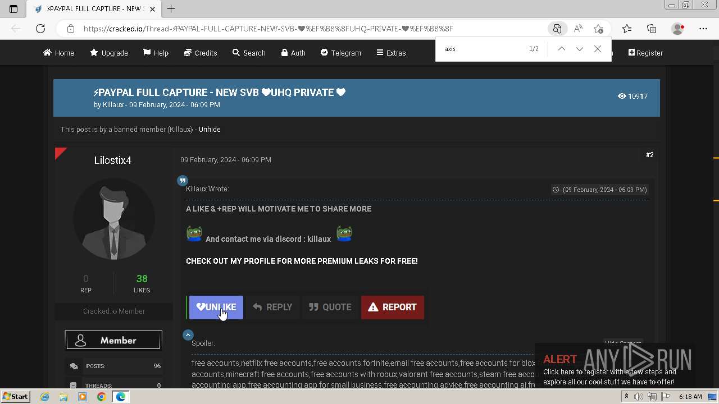Click Killaux Wrote quote header

coord(207,189)
